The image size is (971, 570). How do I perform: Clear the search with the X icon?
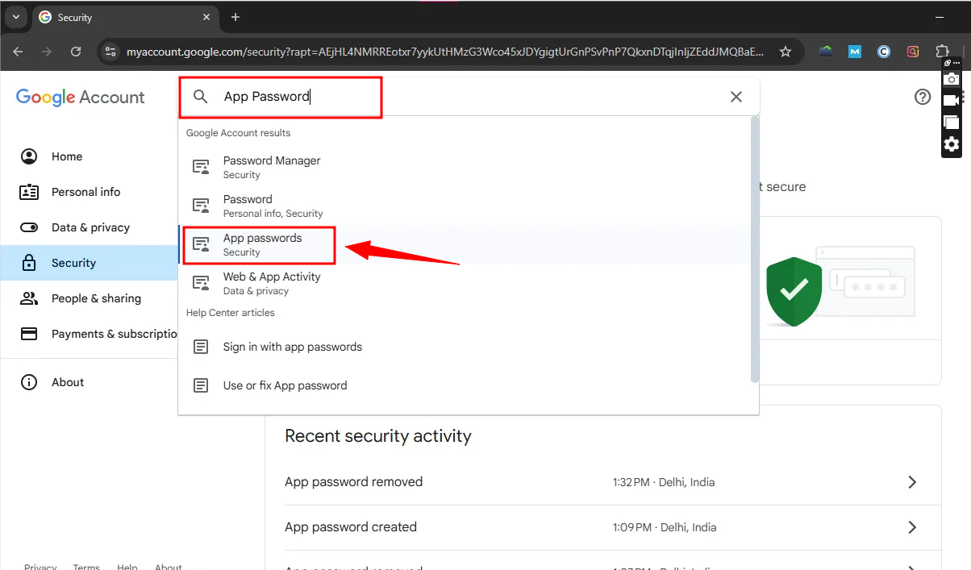[x=736, y=97]
